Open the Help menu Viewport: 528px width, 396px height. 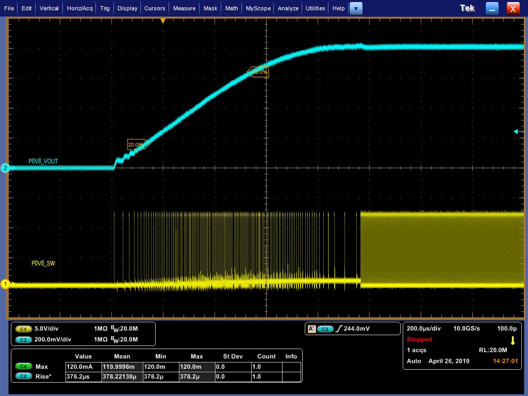(338, 8)
